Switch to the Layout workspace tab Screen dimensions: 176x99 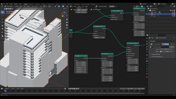click(x=26, y=4)
